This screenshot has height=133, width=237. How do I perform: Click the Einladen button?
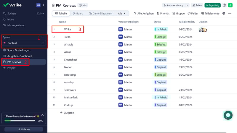pos(24,129)
